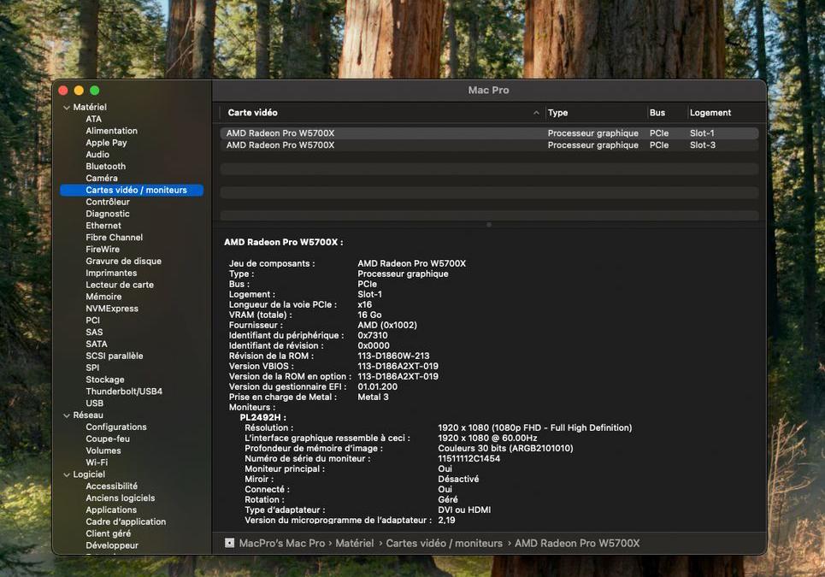This screenshot has height=577, width=825.
Task: Click Cartes vidéo / moniteurs in path bar
Action: 444,543
